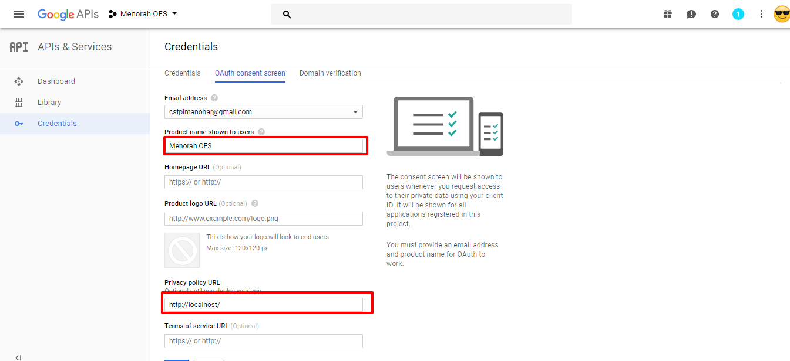Click help icon next to Product logo URL
The image size is (790, 361).
click(x=255, y=203)
